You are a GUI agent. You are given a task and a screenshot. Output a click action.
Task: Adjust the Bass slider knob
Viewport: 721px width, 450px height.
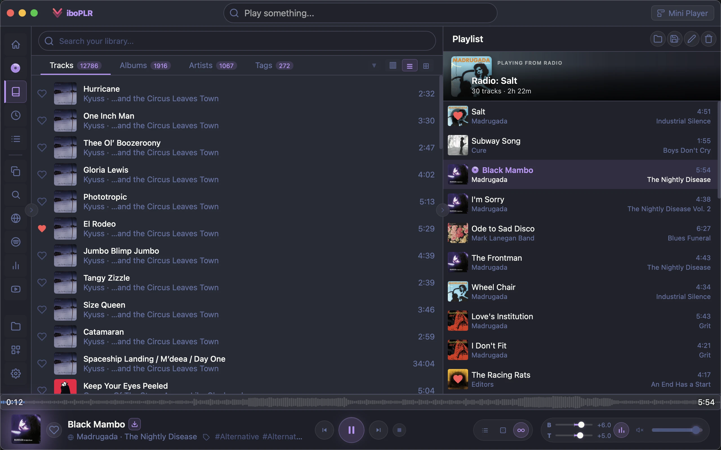[x=581, y=425]
